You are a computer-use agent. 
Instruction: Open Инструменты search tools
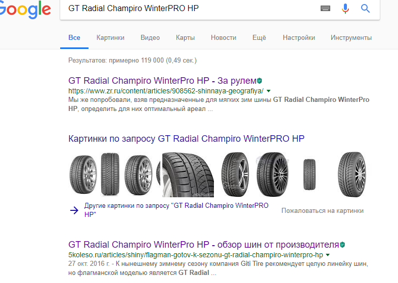point(351,38)
